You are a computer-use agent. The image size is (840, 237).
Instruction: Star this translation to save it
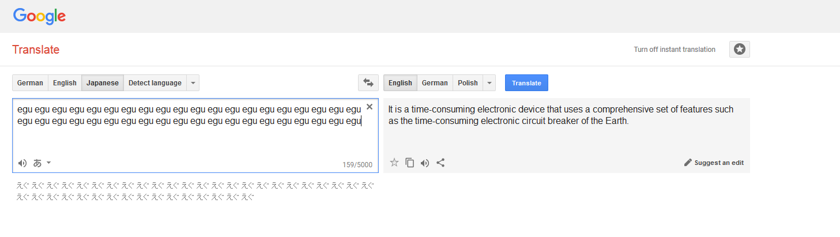pos(394,163)
